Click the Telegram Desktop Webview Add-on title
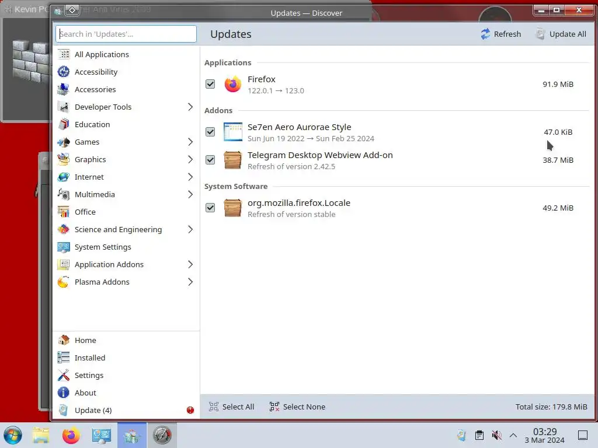The height and width of the screenshot is (448, 598). tap(320, 155)
